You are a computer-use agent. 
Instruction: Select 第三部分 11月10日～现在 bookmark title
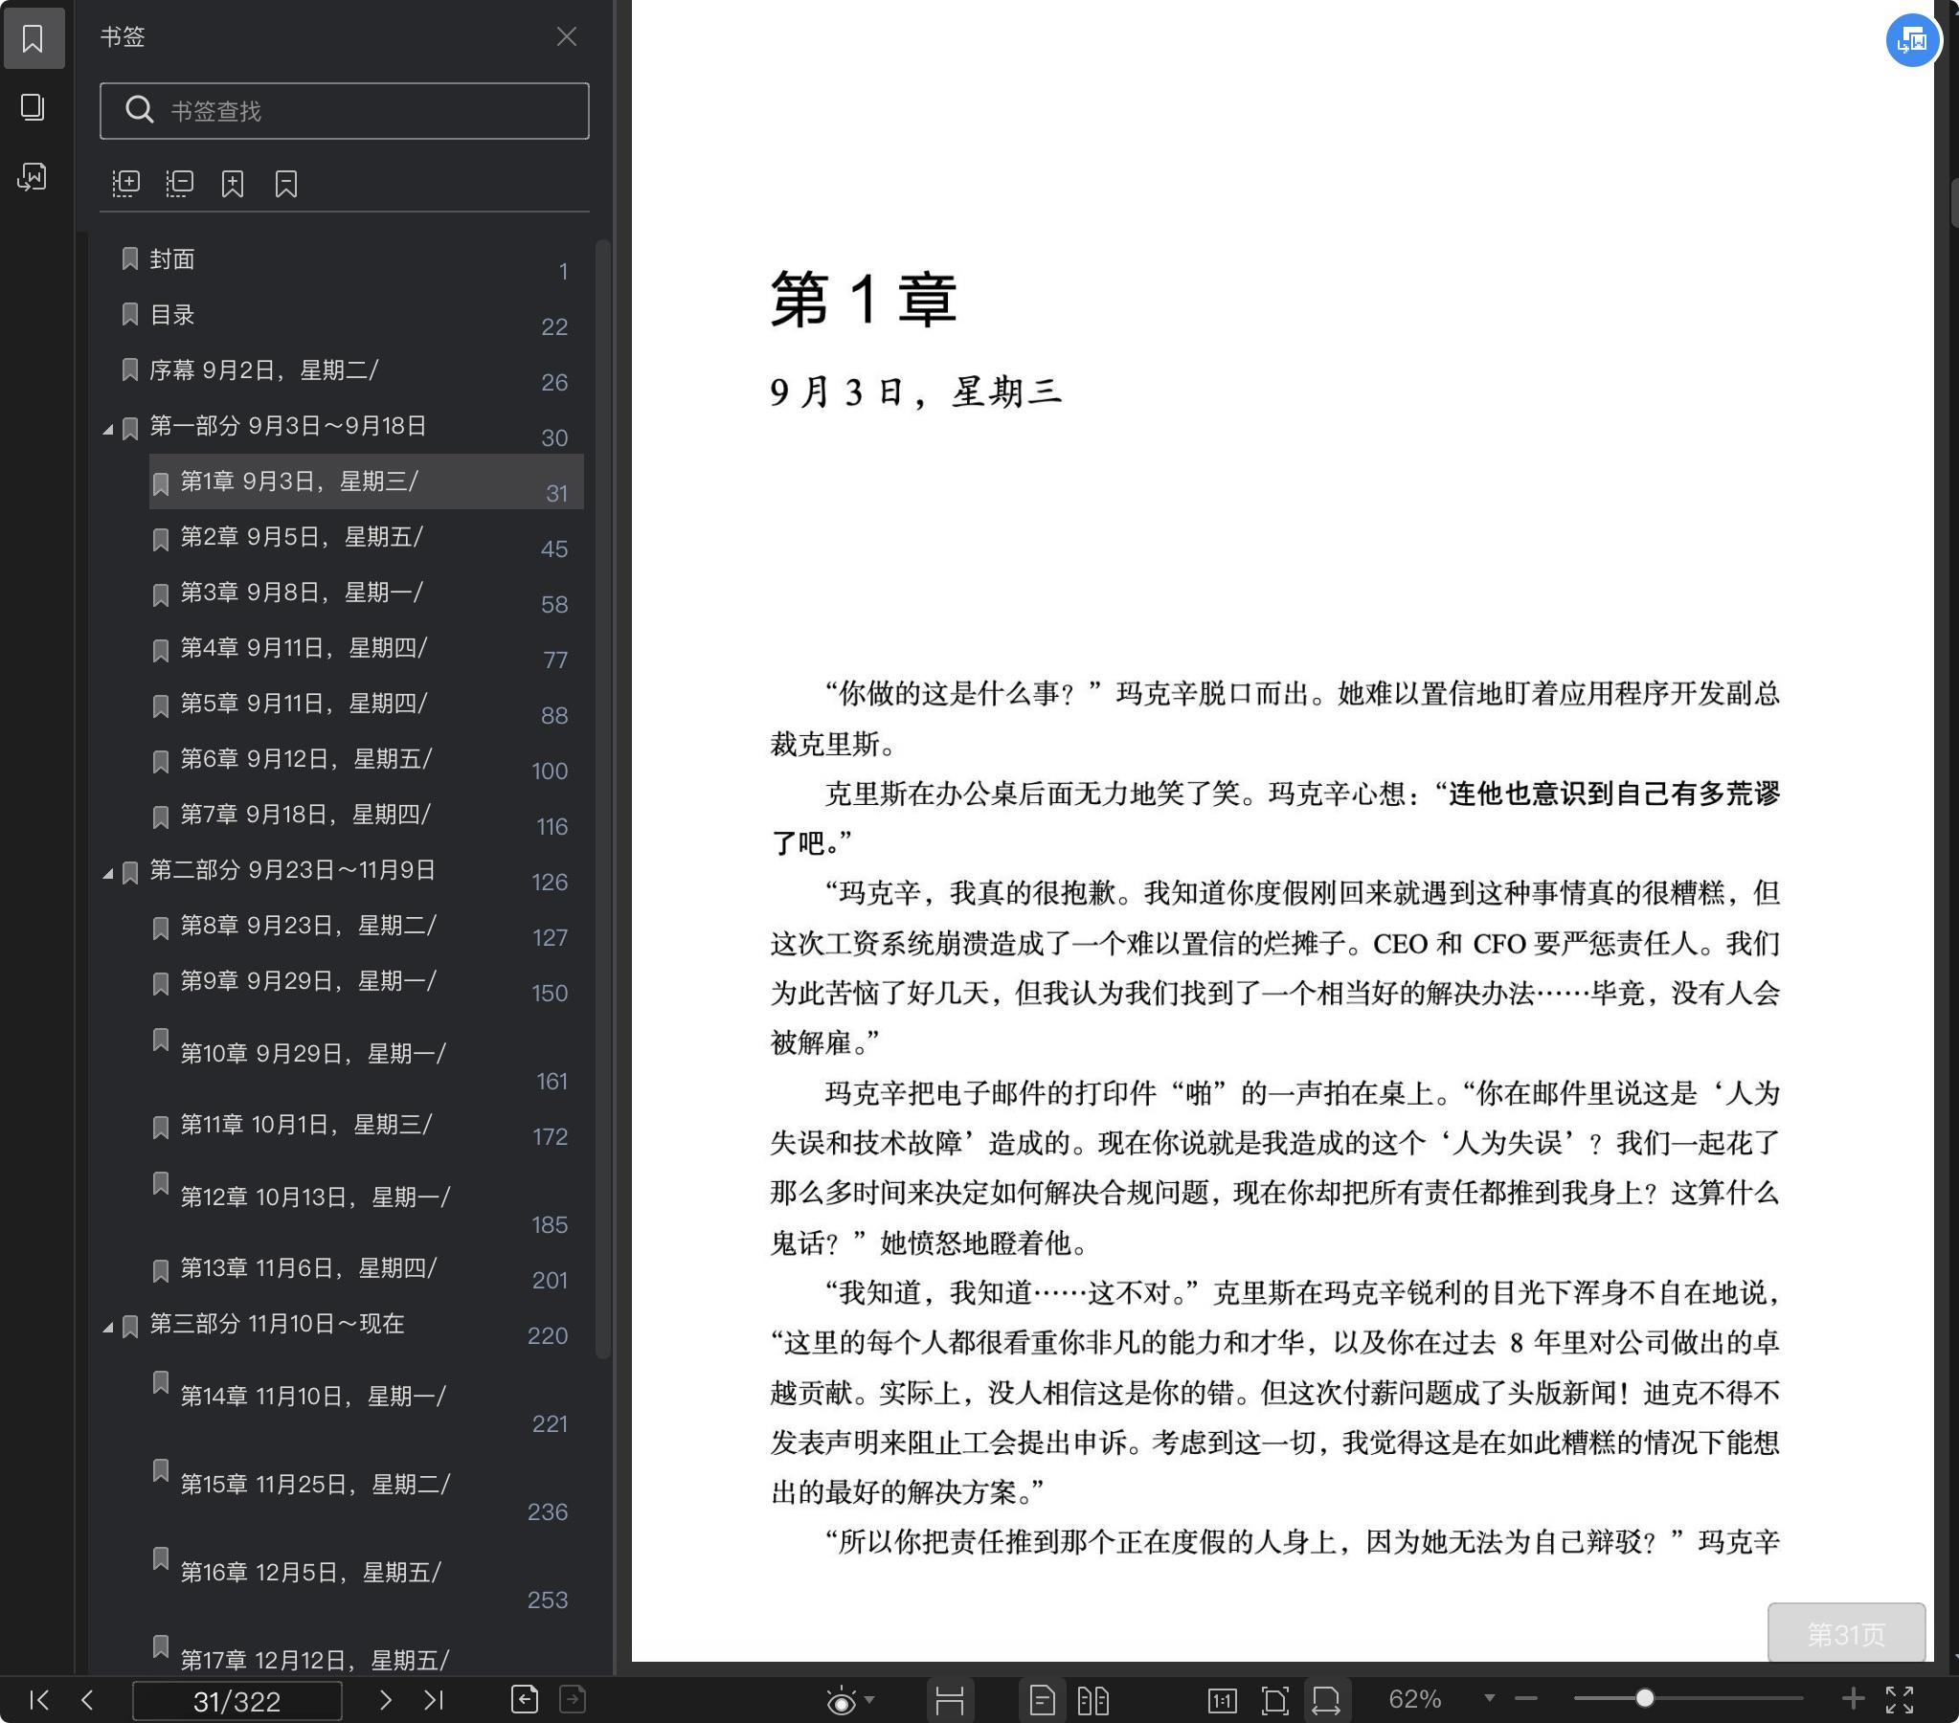[277, 1324]
